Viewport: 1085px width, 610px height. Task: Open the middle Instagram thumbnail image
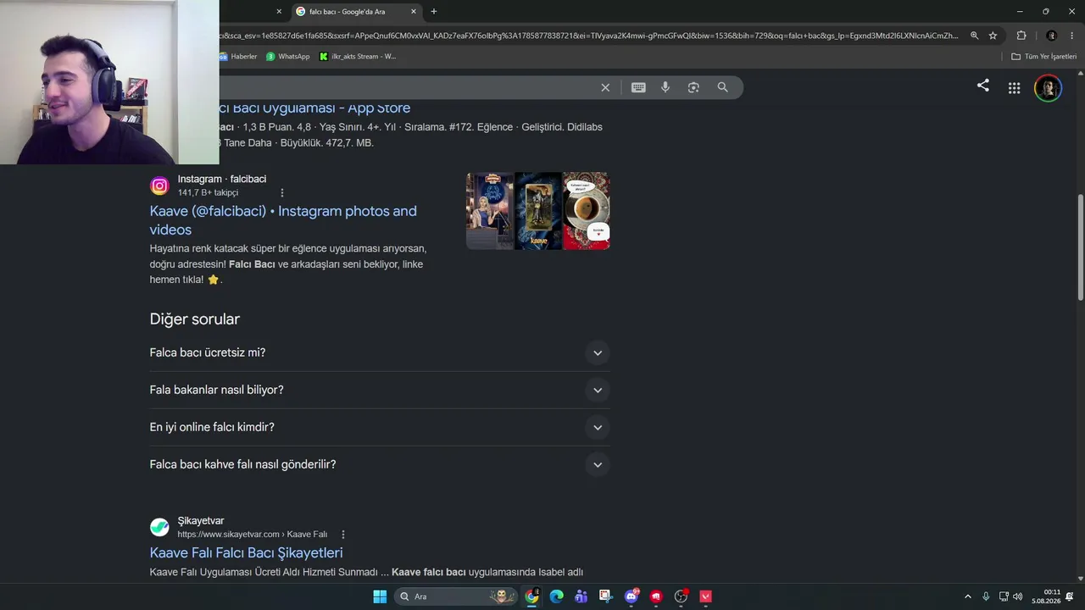coord(538,211)
